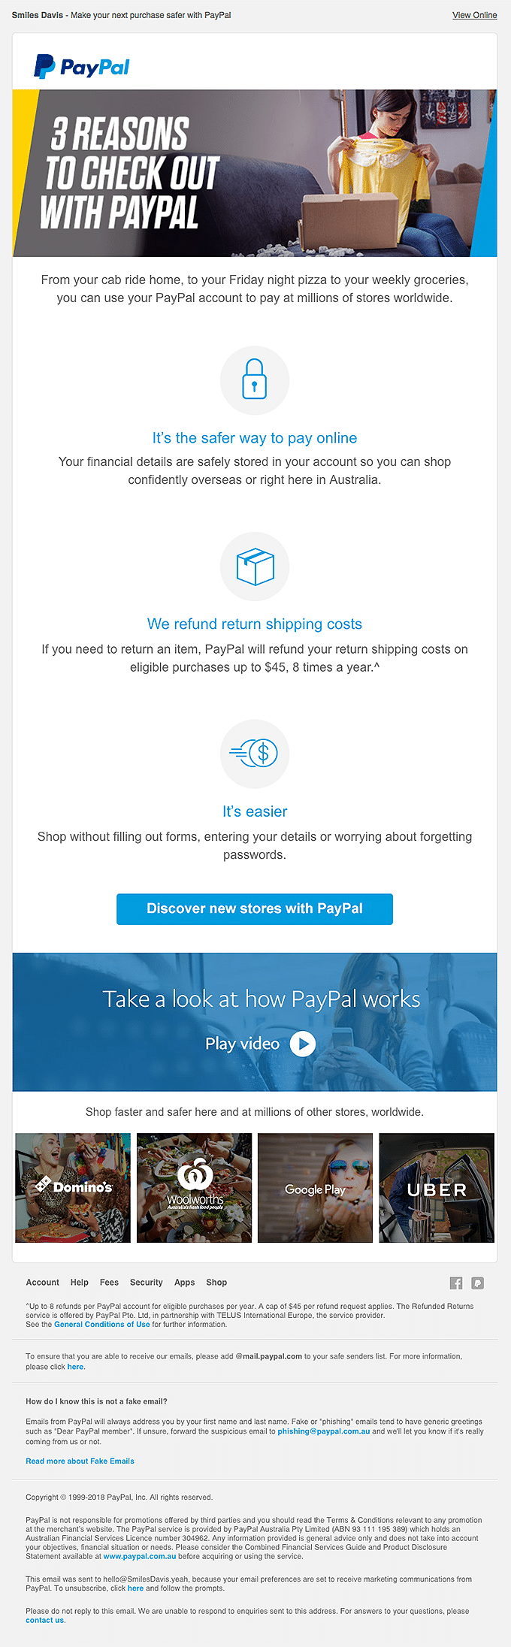Screen dimensions: 511x1647
Task: Click the shipping box icon
Action: (x=255, y=567)
